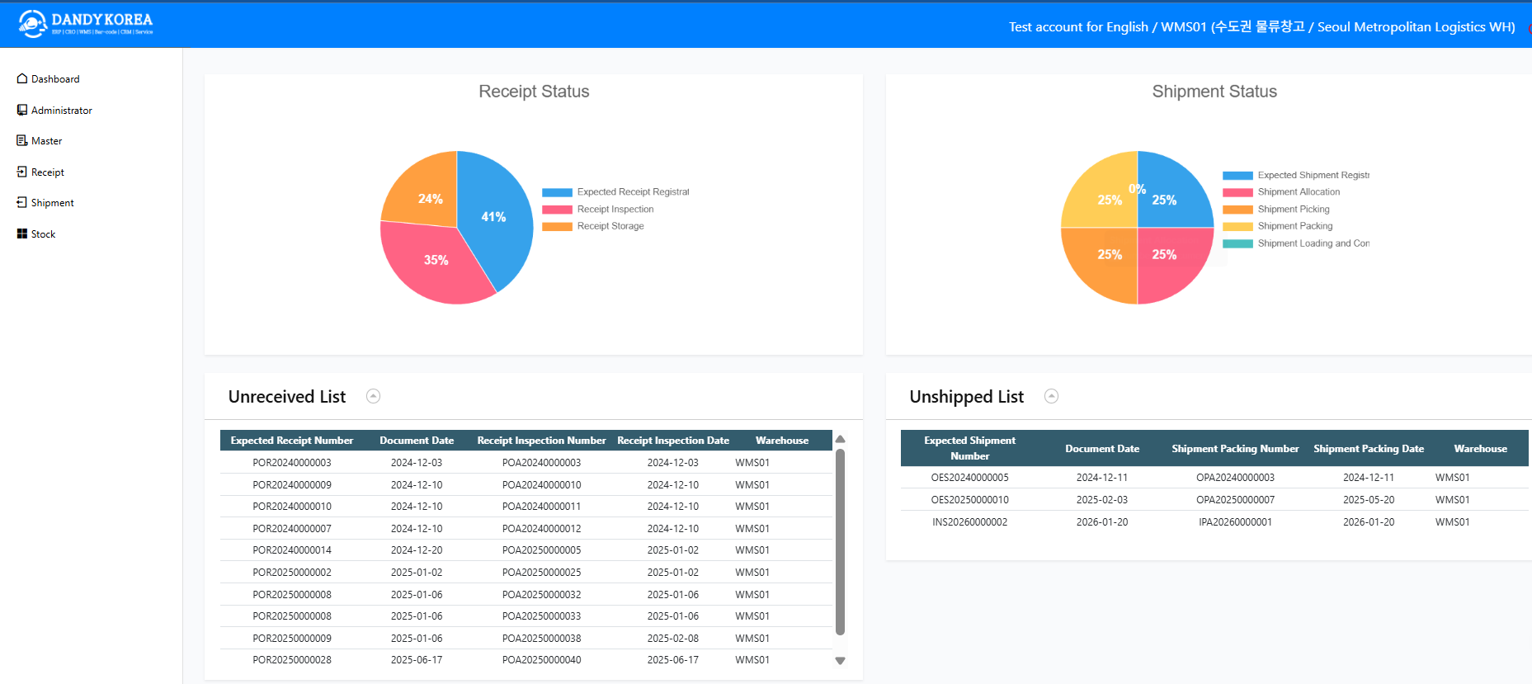Viewport: 1532px width, 684px height.
Task: Toggle Expected Receipt Registration legend entry
Action: point(615,192)
